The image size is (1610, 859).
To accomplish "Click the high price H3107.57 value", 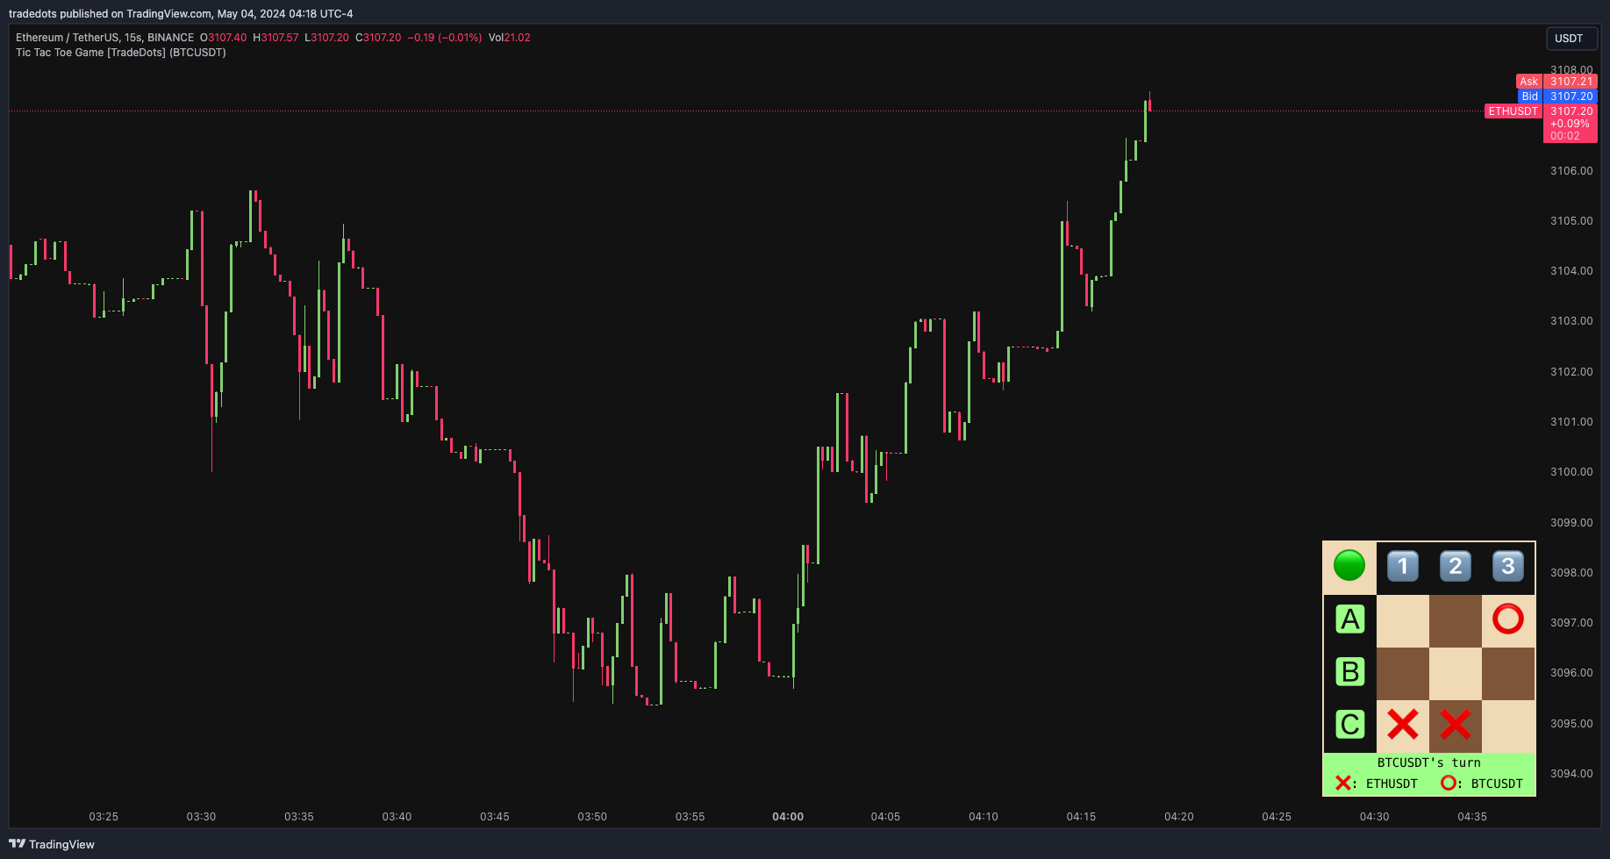I will (275, 38).
